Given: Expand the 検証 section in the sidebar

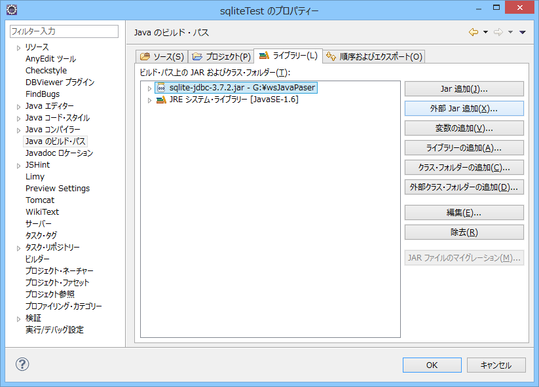Looking at the screenshot, I should [18, 318].
